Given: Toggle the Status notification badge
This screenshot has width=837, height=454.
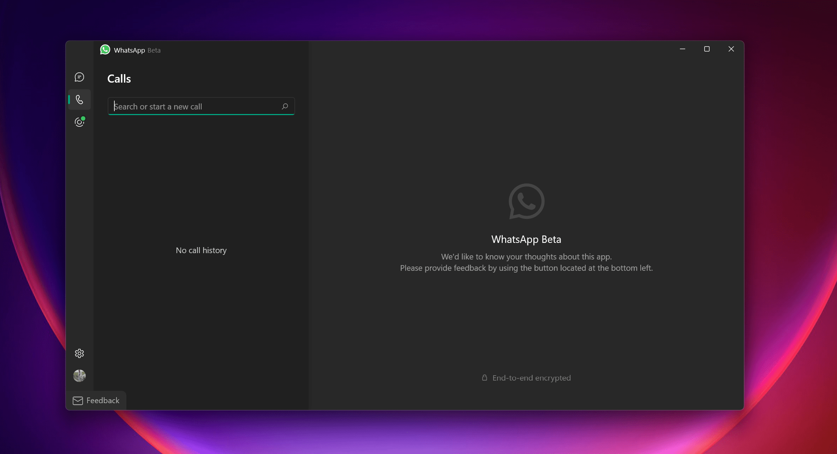Looking at the screenshot, I should pos(79,122).
